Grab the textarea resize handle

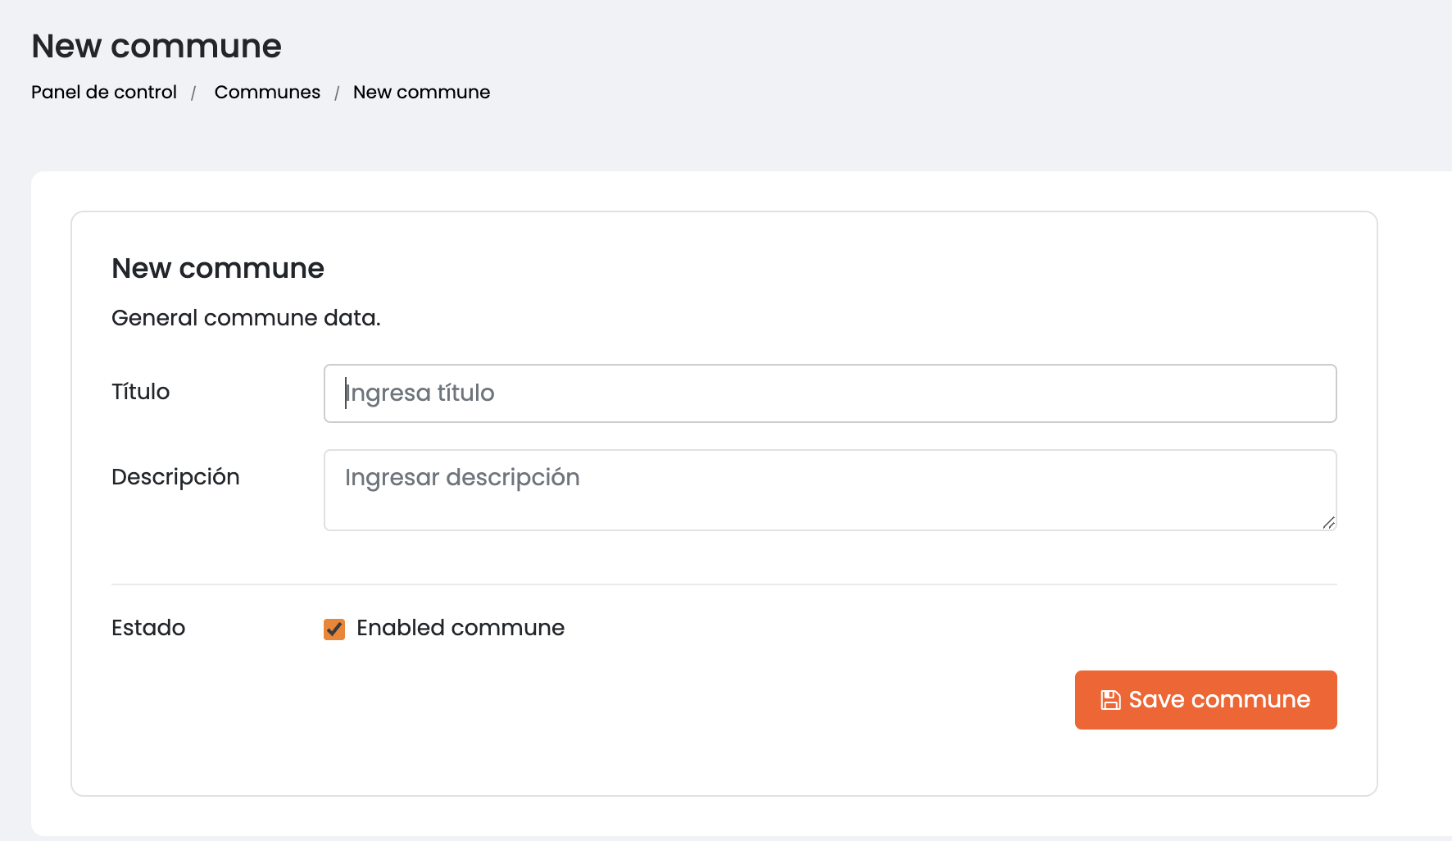pyautogui.click(x=1328, y=522)
